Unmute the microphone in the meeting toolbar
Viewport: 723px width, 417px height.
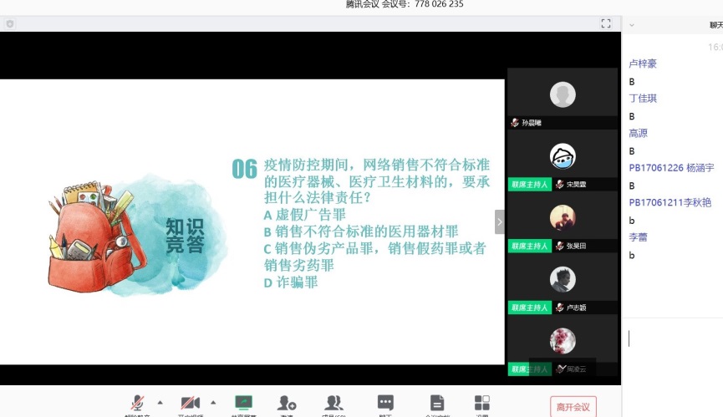[x=136, y=404]
